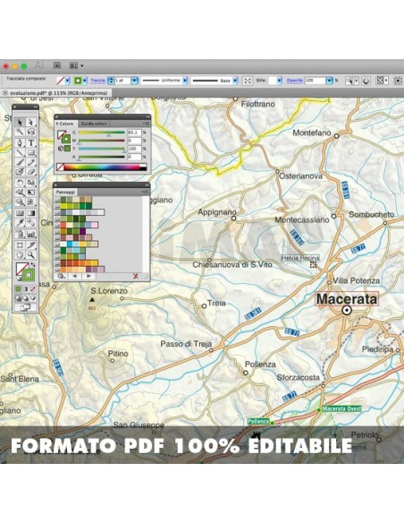Select the Direct Selection tool
This screenshot has height=523, width=404.
click(31, 123)
